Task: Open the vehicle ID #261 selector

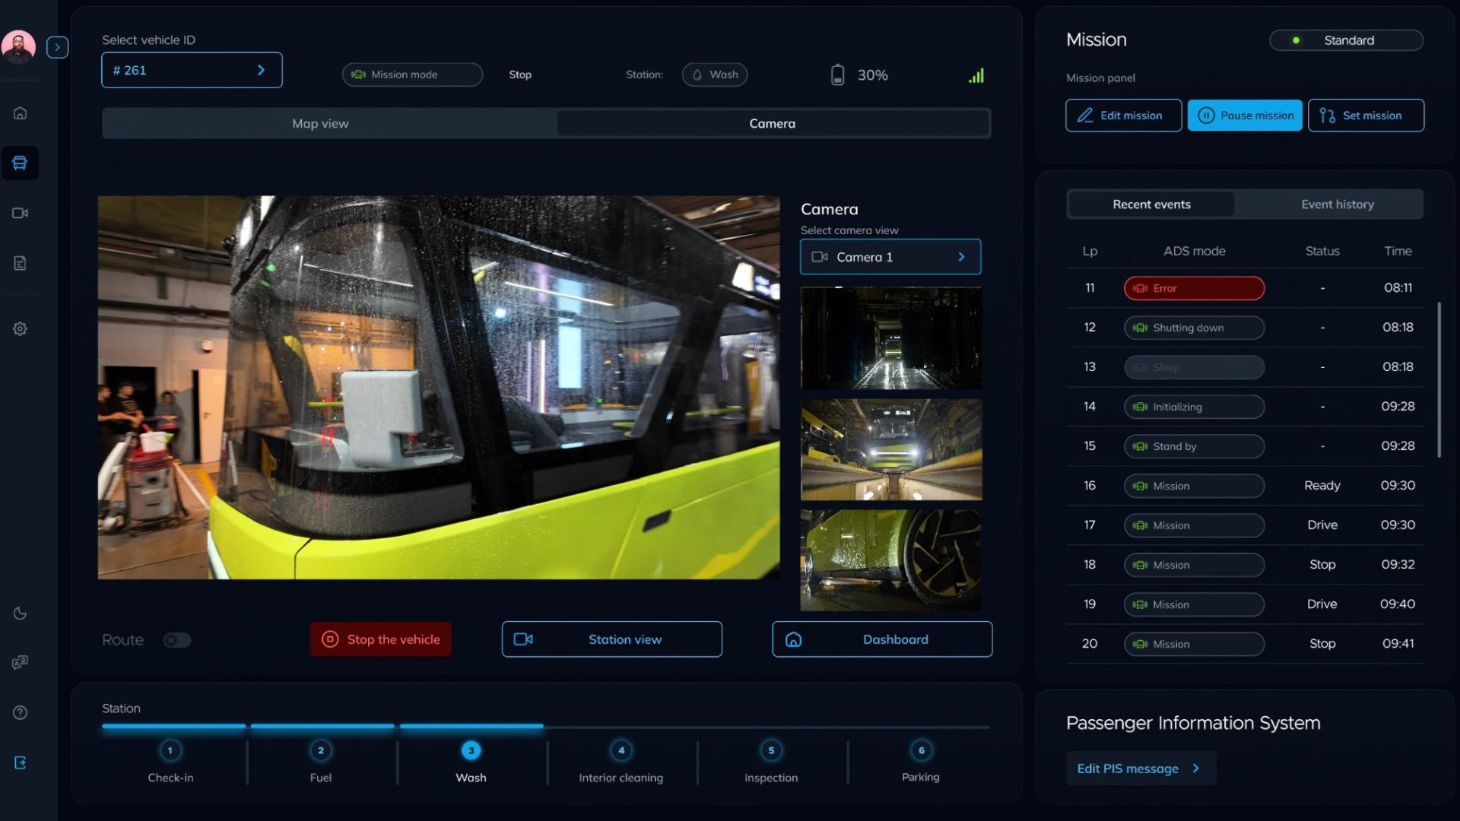Action: 192,70
